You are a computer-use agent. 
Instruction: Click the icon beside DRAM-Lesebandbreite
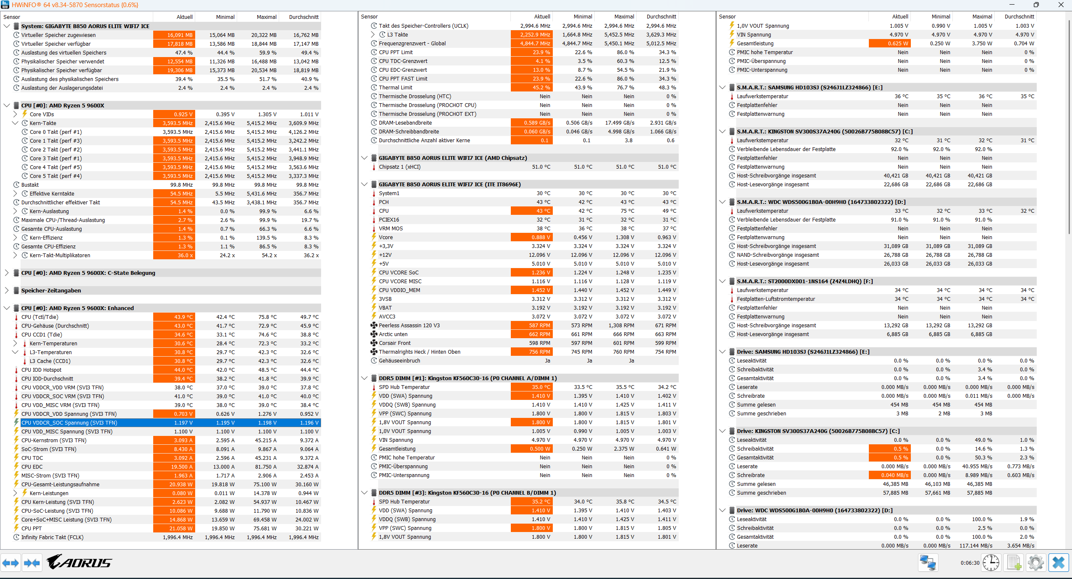374,123
